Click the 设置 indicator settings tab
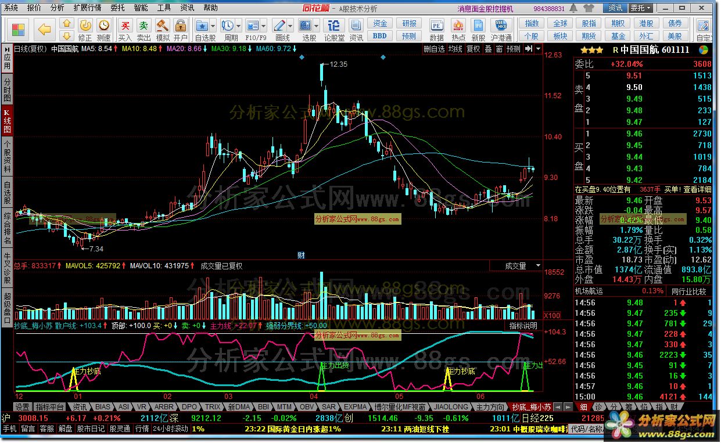 click(22, 407)
